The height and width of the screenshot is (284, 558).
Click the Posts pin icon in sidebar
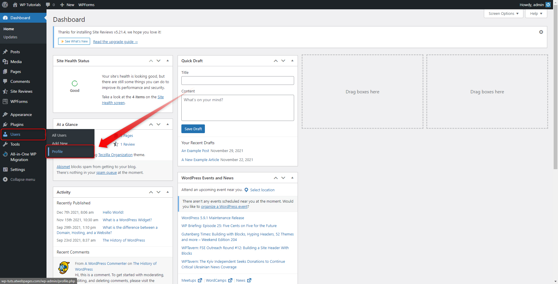coord(5,52)
